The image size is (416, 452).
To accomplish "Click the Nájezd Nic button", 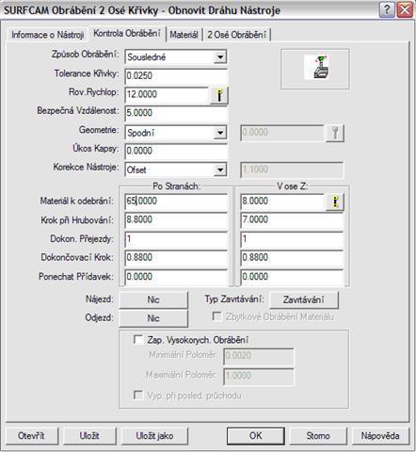I will [x=153, y=299].
